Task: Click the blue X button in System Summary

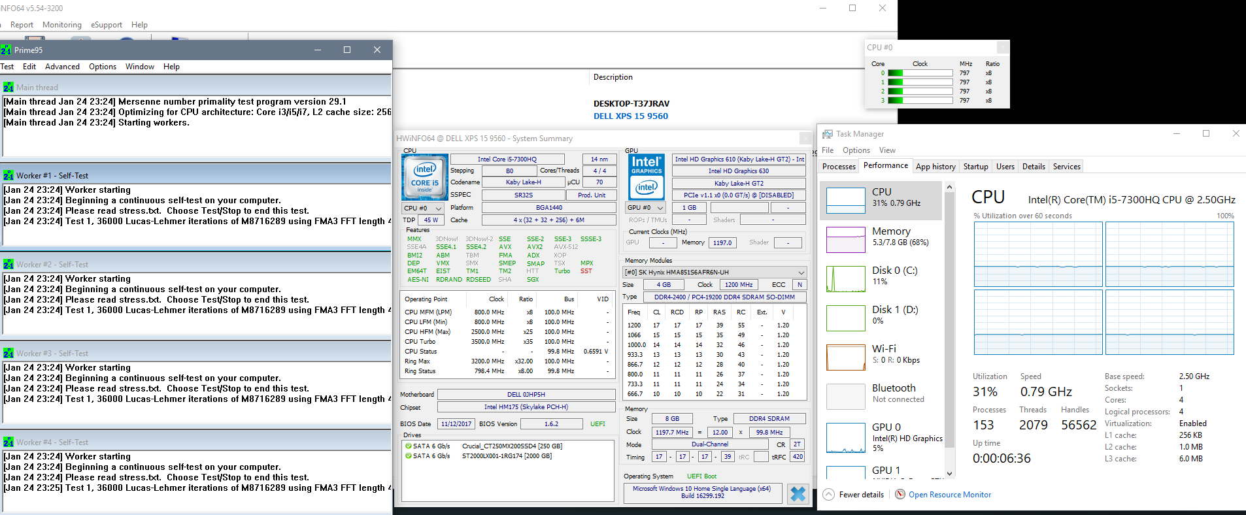Action: tap(798, 494)
